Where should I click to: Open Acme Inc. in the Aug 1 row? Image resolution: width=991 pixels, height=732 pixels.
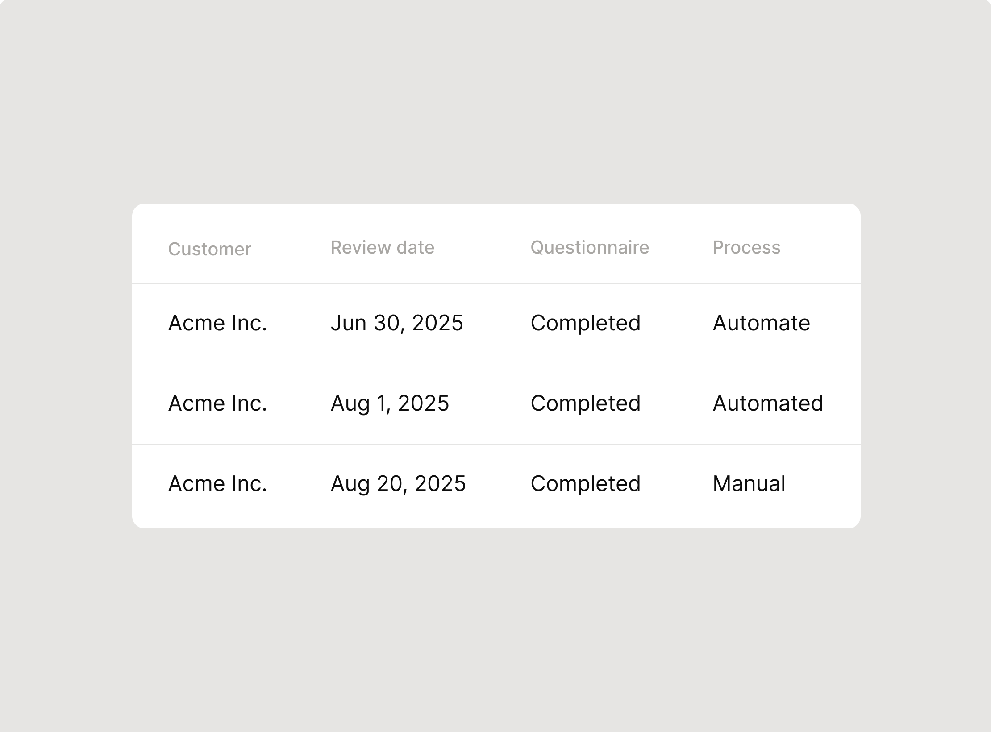[x=217, y=403]
